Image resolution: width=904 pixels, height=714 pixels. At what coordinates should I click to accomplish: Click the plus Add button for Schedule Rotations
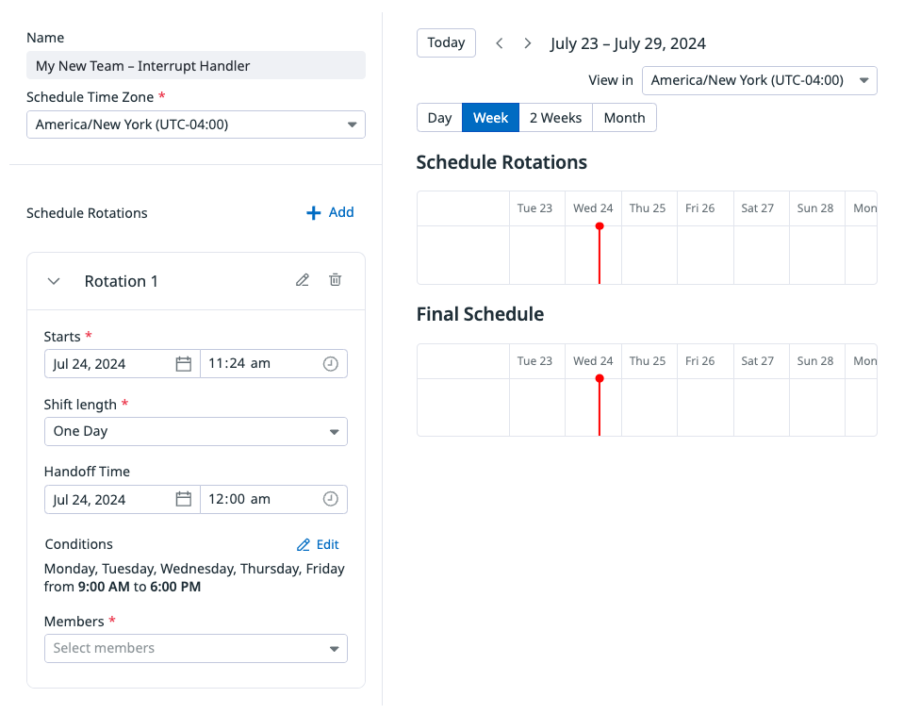coord(330,213)
